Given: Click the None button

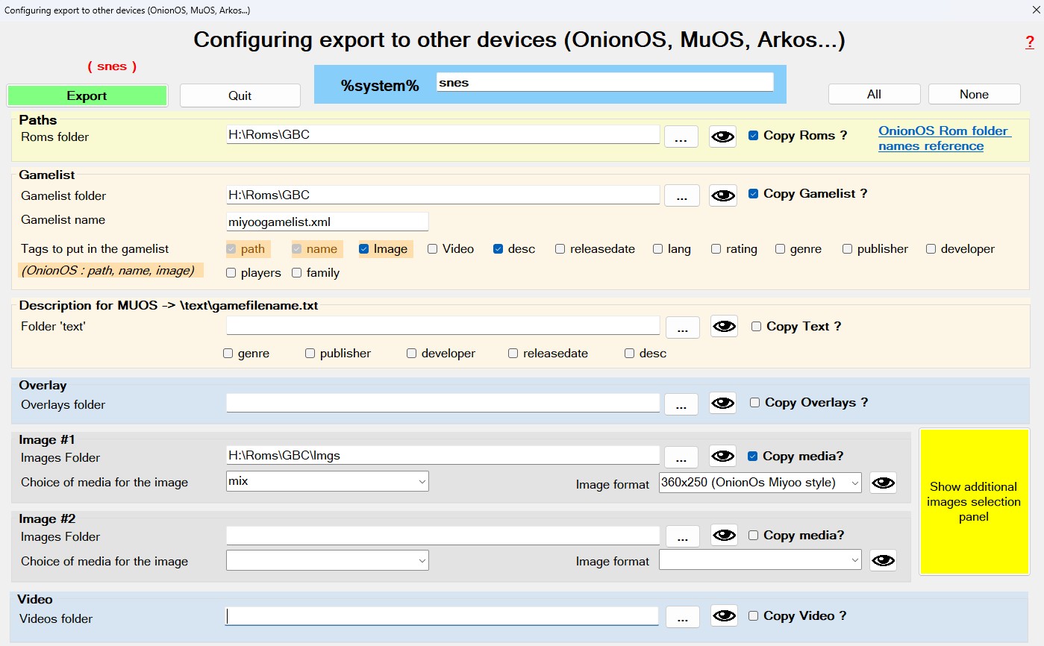Looking at the screenshot, I should 974,94.
